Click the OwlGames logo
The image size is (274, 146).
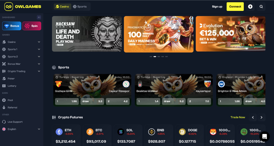(x=23, y=7)
